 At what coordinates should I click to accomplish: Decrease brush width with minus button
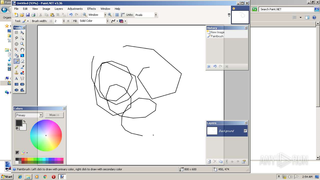(x=51, y=21)
